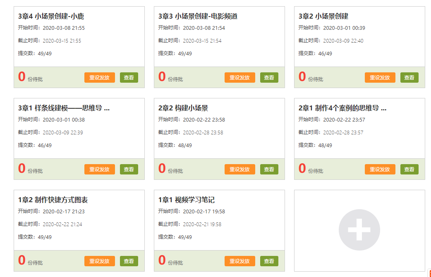Click 查看 for 3章4 小场景创建-小鹿
Screen dimensions: 431x277
[x=129, y=78]
